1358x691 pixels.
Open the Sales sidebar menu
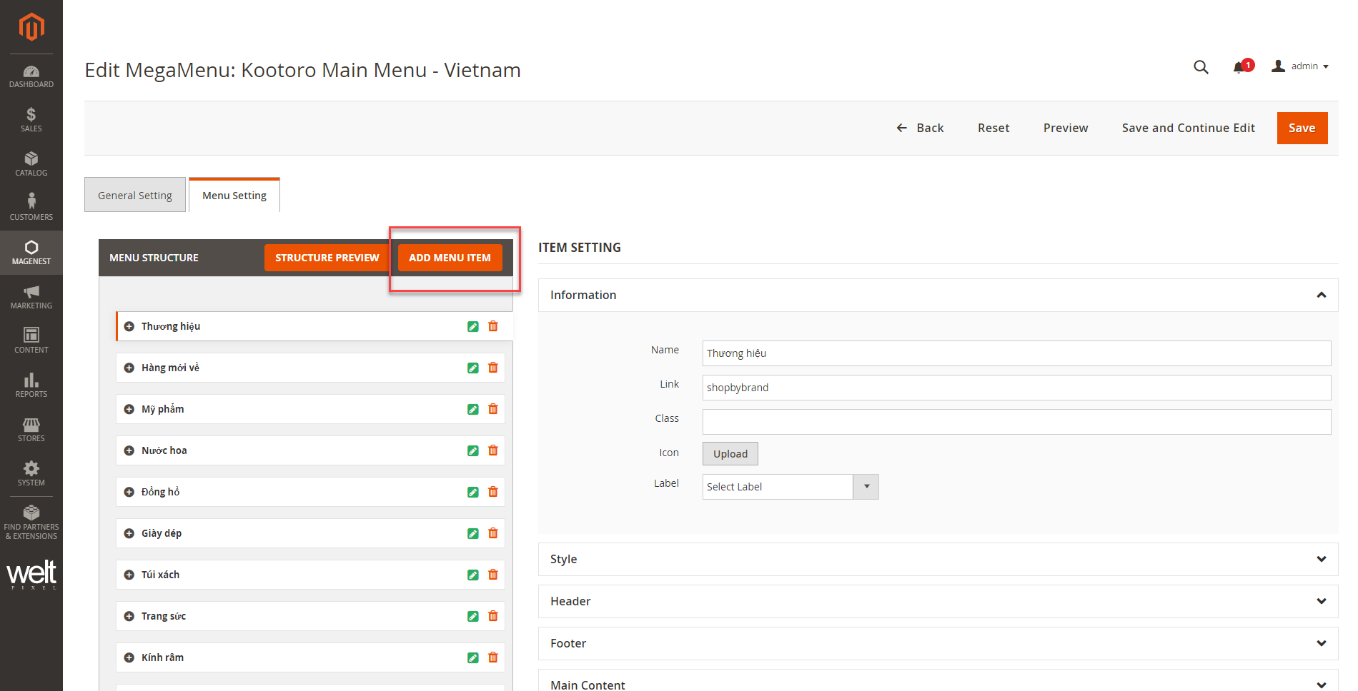coord(31,120)
